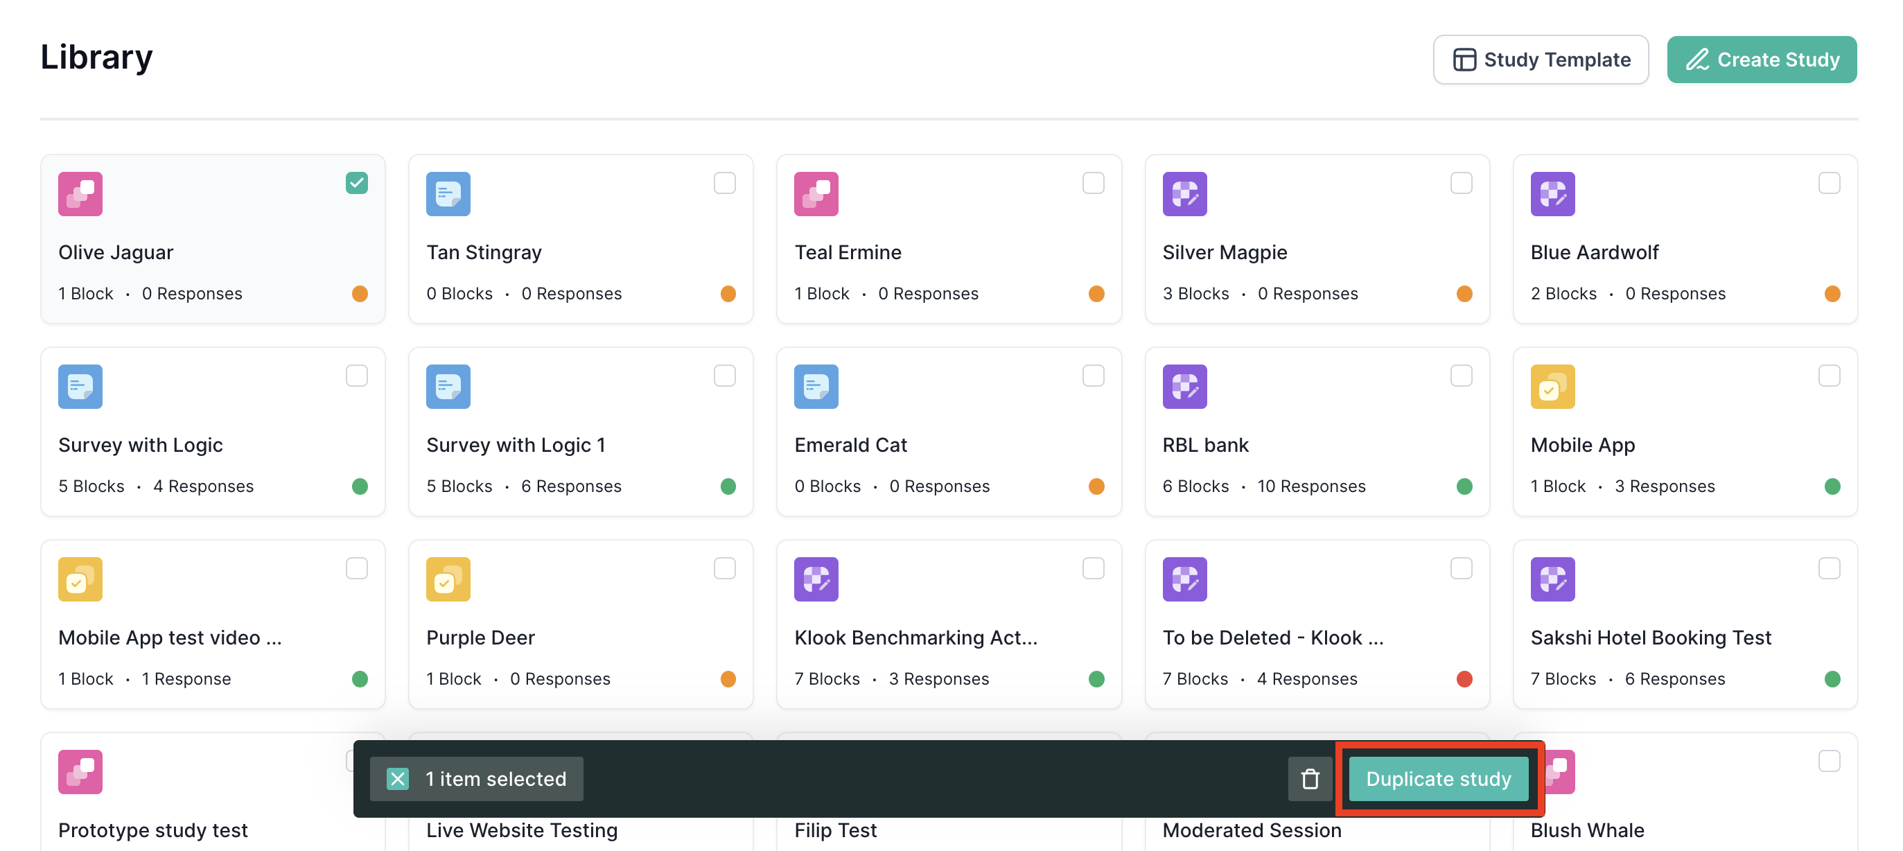This screenshot has width=1903, height=851.
Task: Click the Create Study button
Action: pos(1761,59)
